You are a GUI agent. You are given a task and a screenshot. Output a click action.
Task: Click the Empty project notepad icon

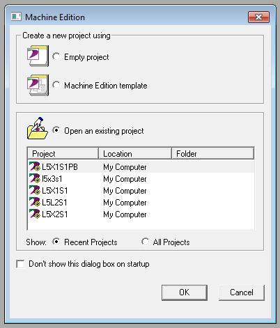[x=38, y=56]
